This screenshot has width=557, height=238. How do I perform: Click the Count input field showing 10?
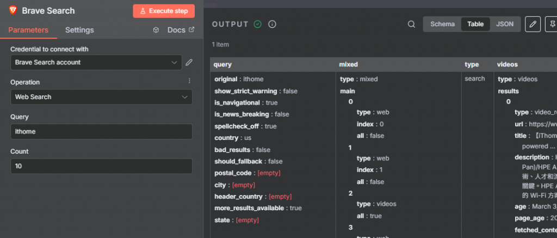(101, 166)
